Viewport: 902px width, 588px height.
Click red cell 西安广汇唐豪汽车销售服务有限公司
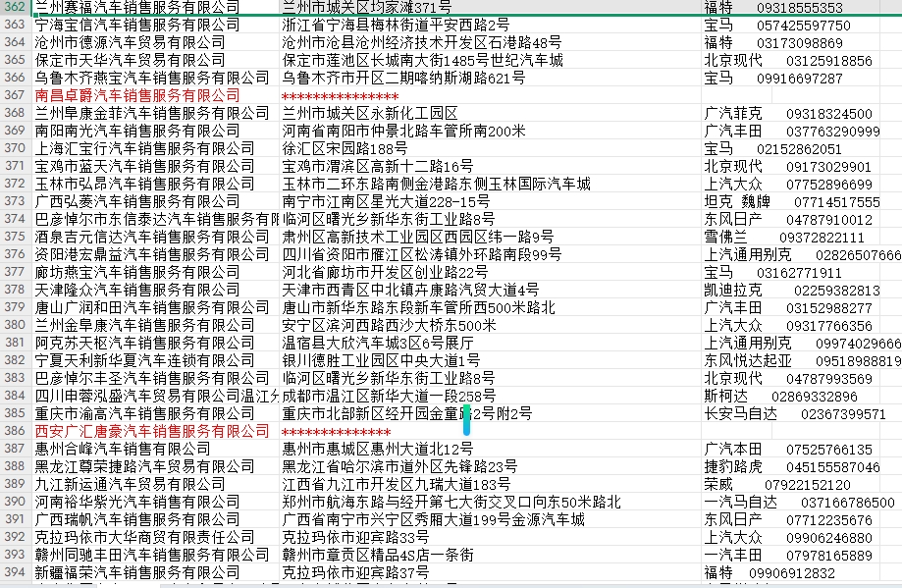coord(152,431)
